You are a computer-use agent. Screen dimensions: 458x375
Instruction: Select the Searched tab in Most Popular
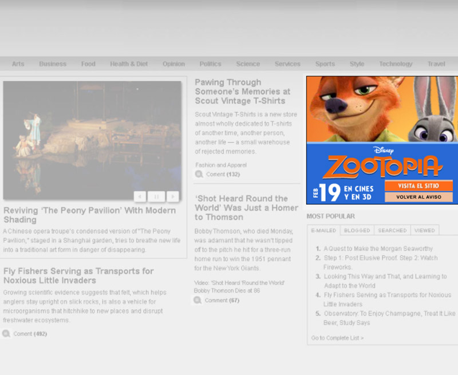392,230
